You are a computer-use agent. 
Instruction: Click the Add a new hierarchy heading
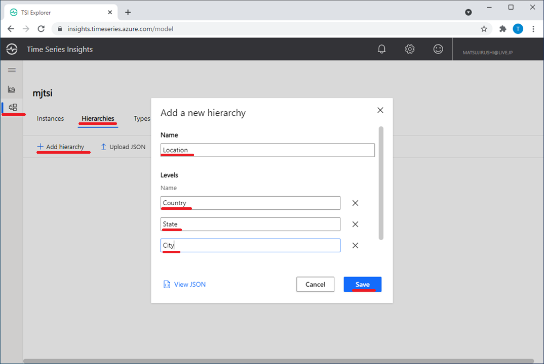click(203, 113)
